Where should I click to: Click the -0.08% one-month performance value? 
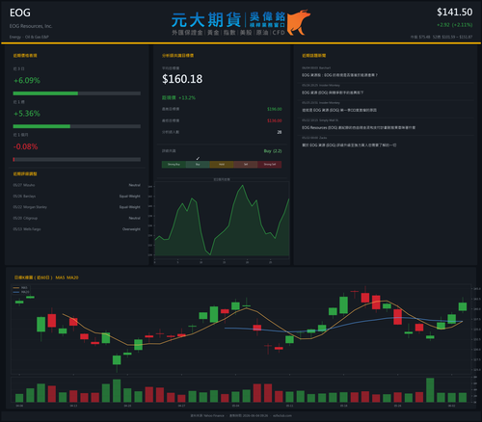[x=25, y=146]
